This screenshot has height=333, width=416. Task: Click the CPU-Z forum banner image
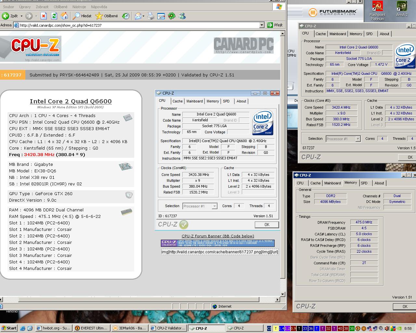217,243
